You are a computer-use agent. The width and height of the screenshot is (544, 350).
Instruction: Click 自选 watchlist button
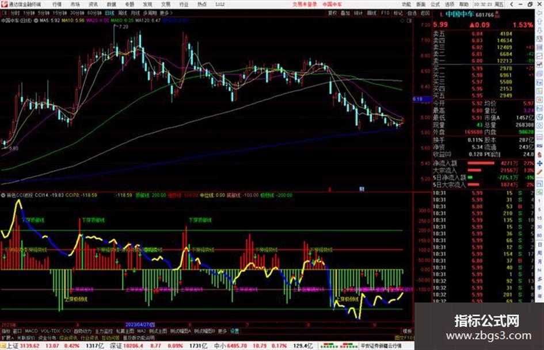pyautogui.click(x=412, y=13)
